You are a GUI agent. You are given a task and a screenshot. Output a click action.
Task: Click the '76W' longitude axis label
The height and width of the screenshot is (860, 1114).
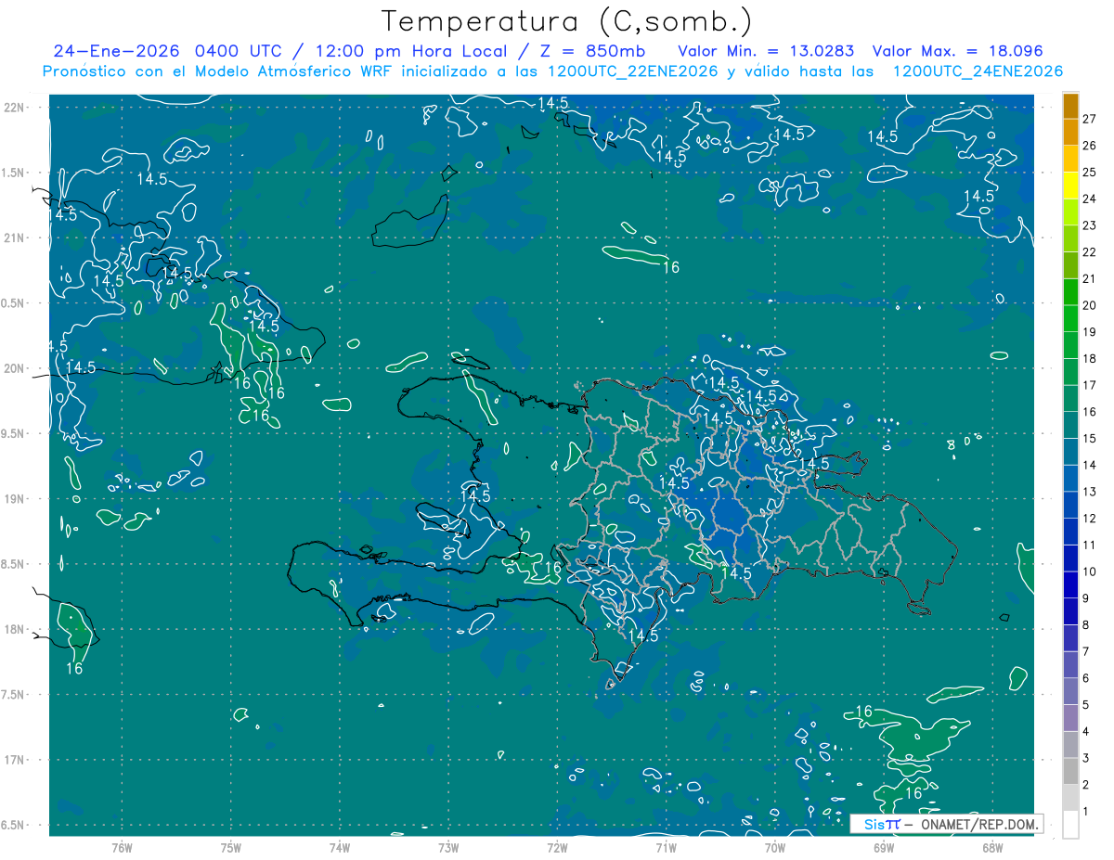tap(122, 848)
